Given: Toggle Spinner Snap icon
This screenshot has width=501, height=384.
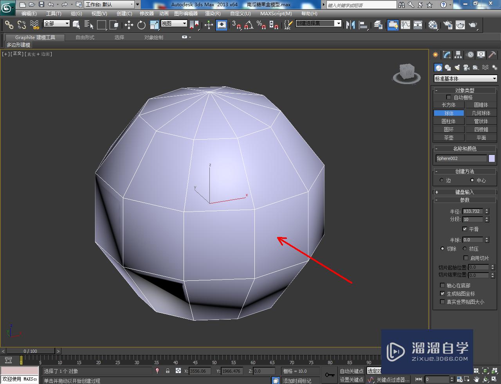Looking at the screenshot, I should tap(274, 25).
